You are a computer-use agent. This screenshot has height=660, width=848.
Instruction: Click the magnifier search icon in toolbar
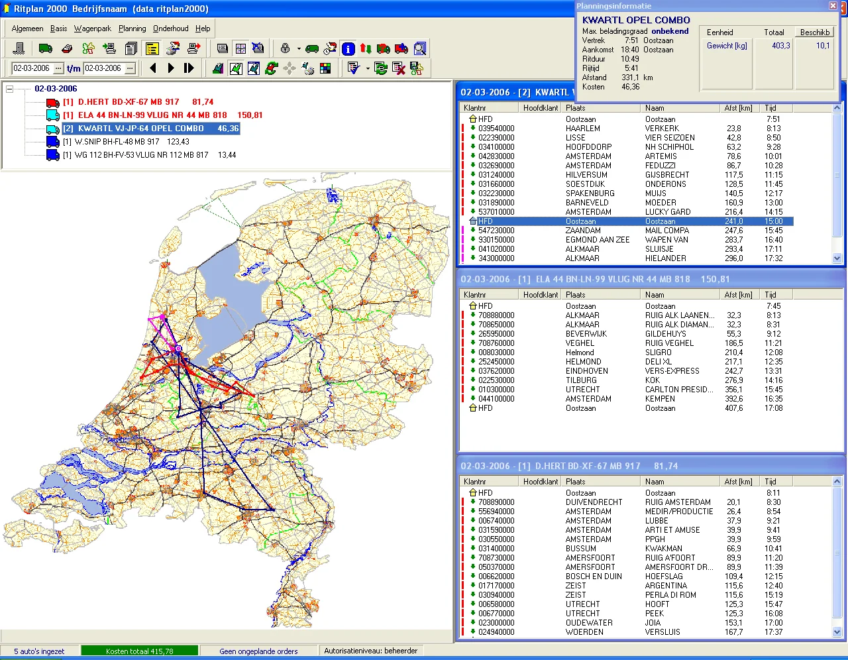point(420,48)
